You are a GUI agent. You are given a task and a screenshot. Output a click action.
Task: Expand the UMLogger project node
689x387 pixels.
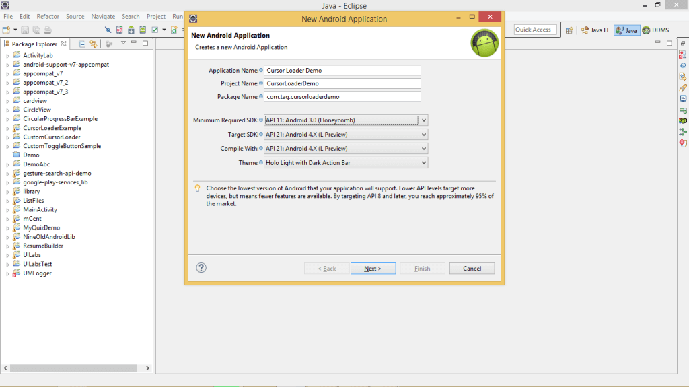(x=7, y=273)
